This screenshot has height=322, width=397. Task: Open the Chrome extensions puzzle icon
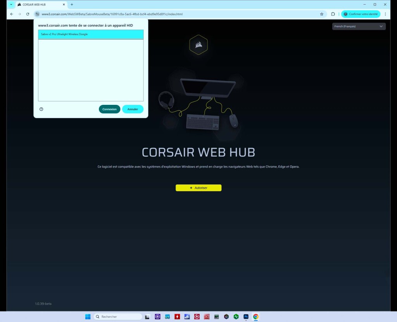(333, 14)
